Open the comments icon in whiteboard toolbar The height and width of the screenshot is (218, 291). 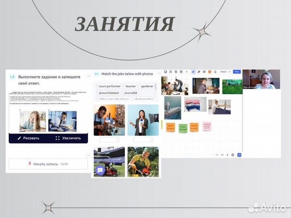(204, 72)
